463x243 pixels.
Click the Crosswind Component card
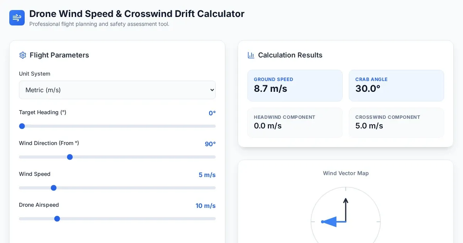click(396, 123)
